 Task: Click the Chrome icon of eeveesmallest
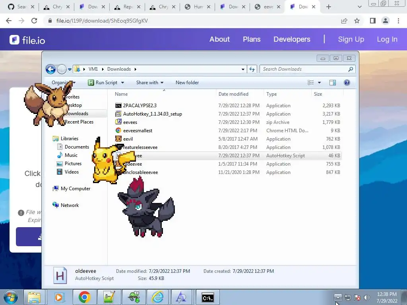118,130
